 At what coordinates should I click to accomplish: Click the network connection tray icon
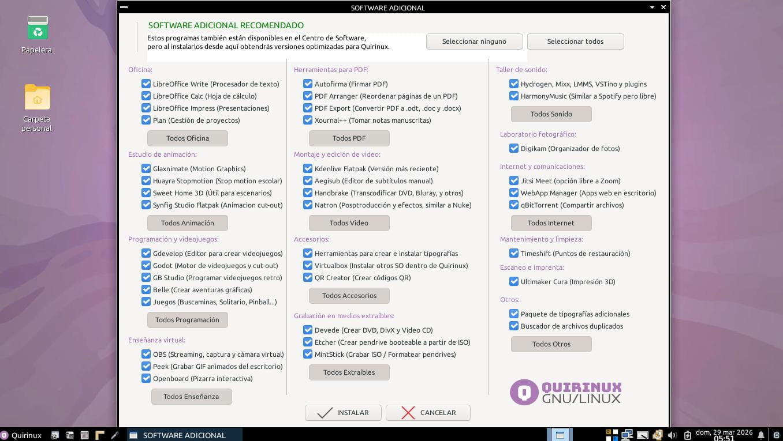click(627, 435)
